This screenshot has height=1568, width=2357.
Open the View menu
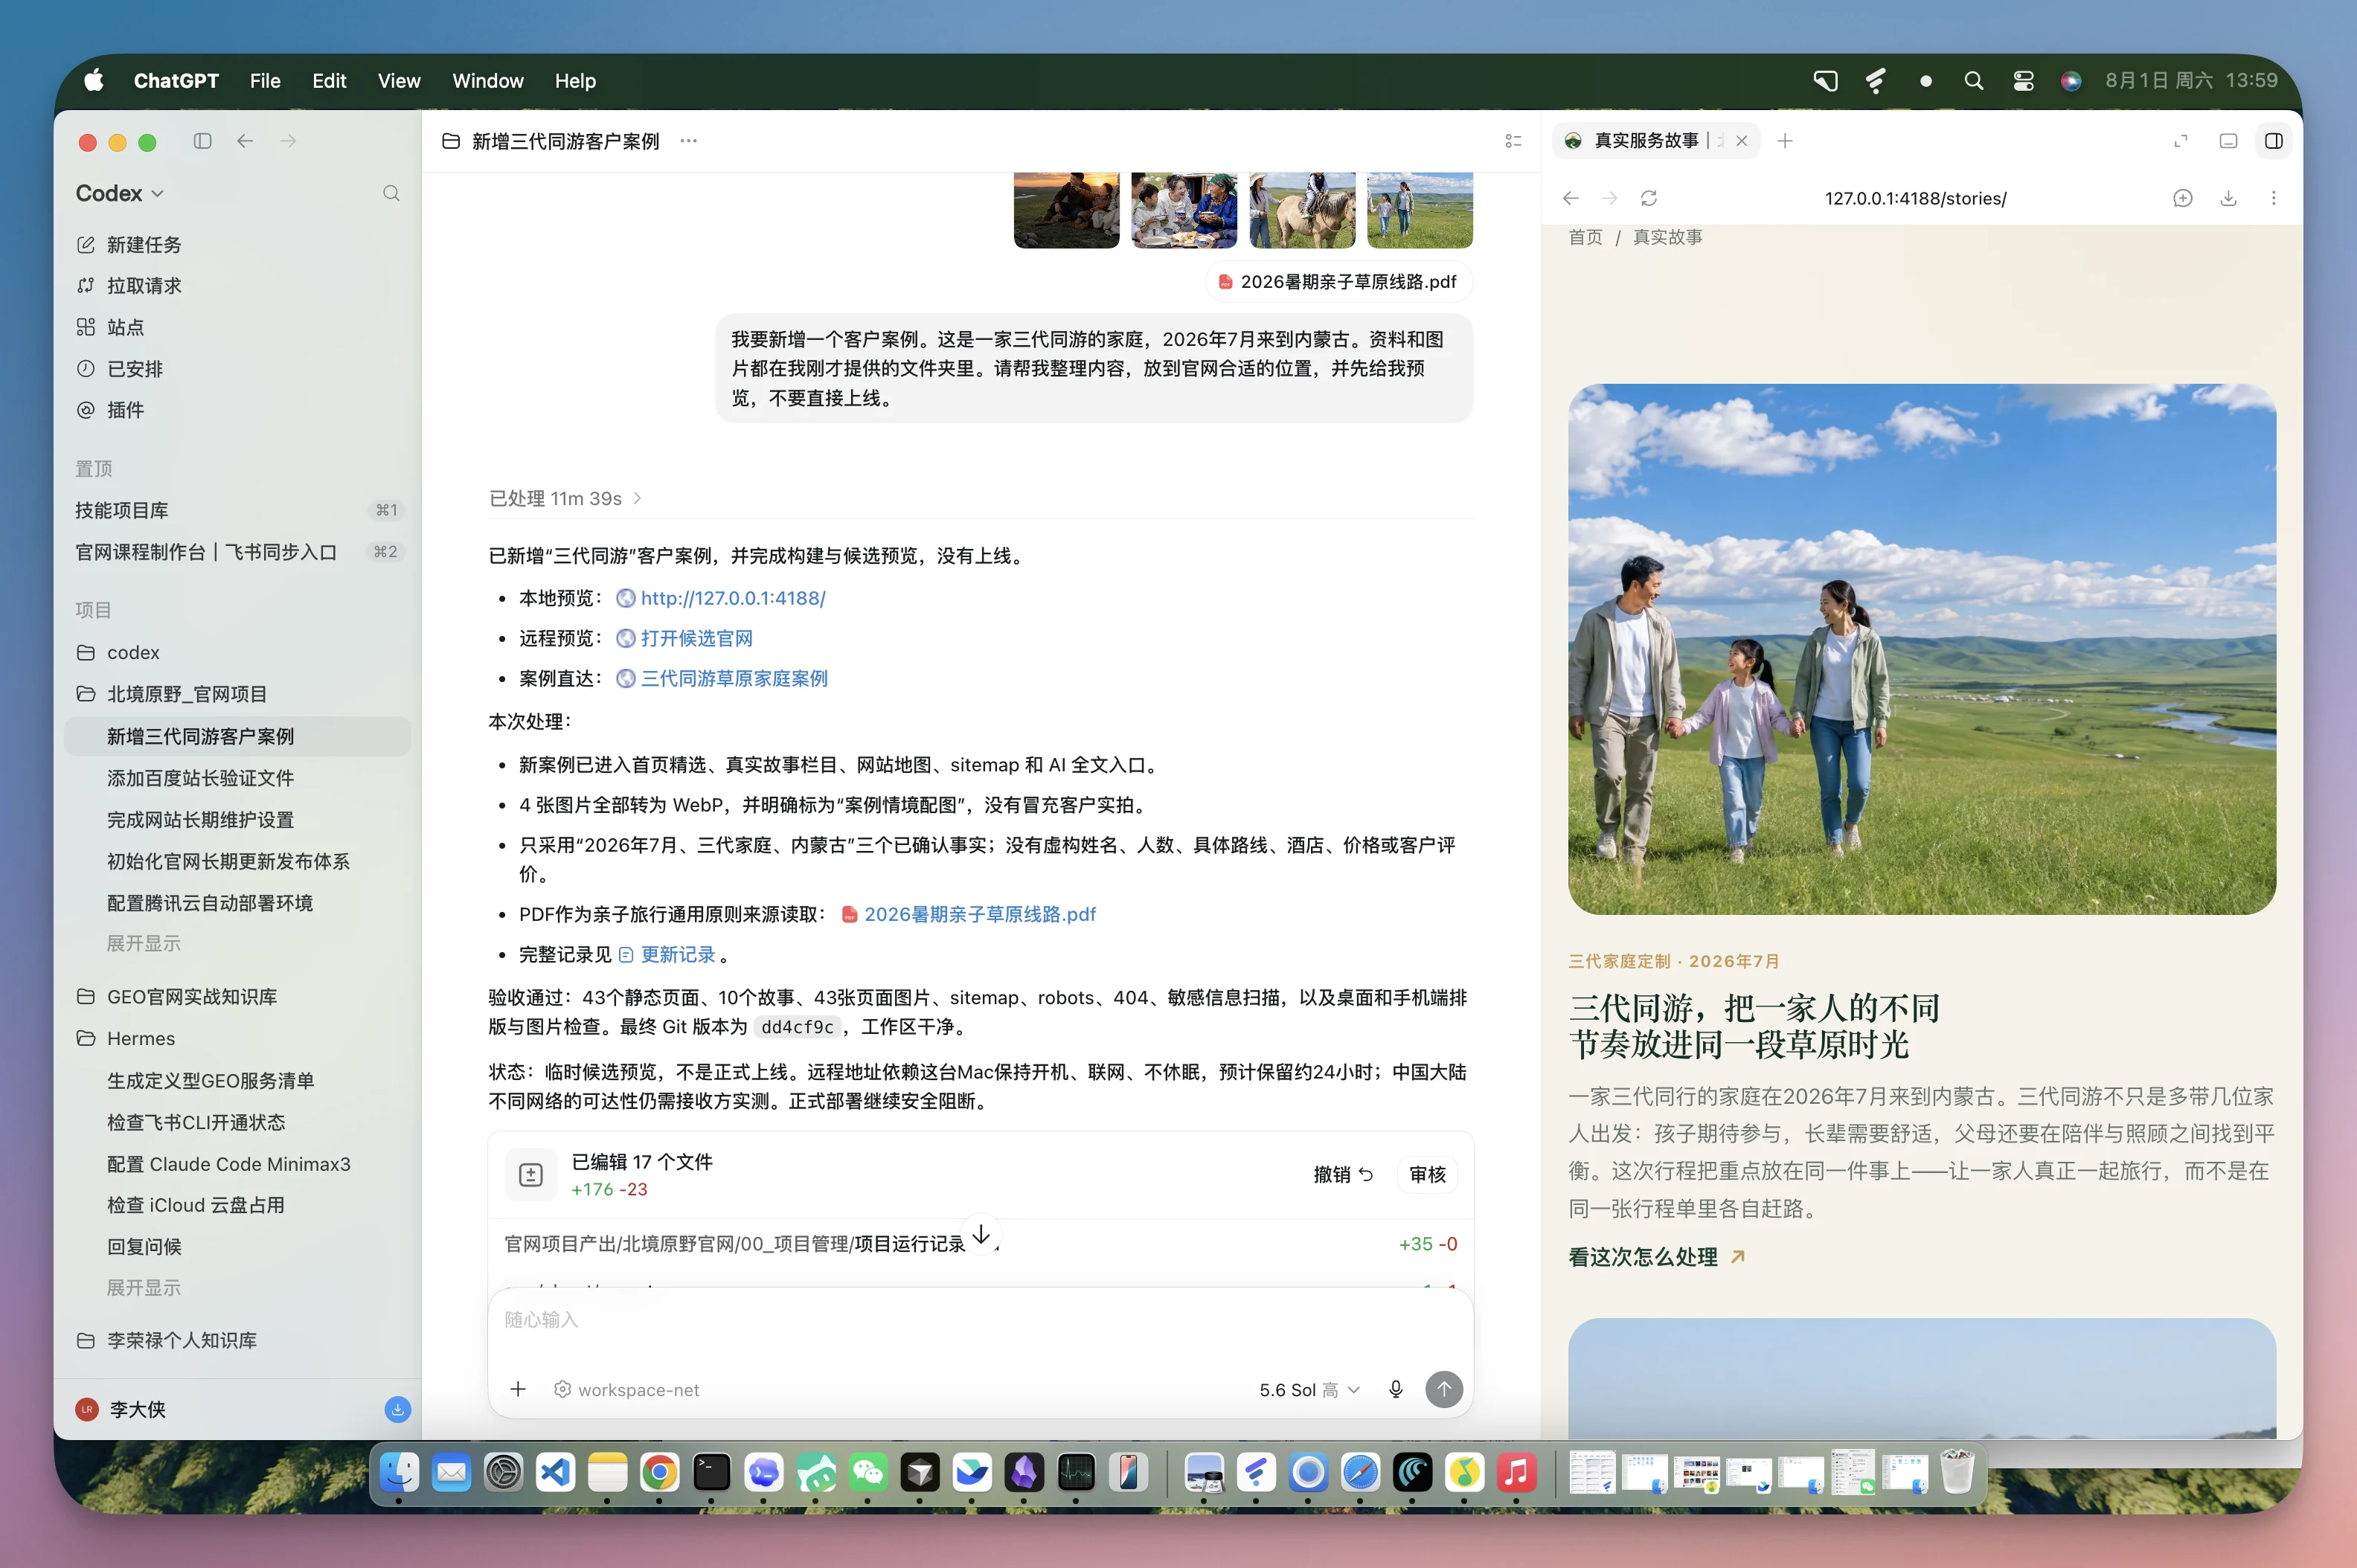(399, 81)
